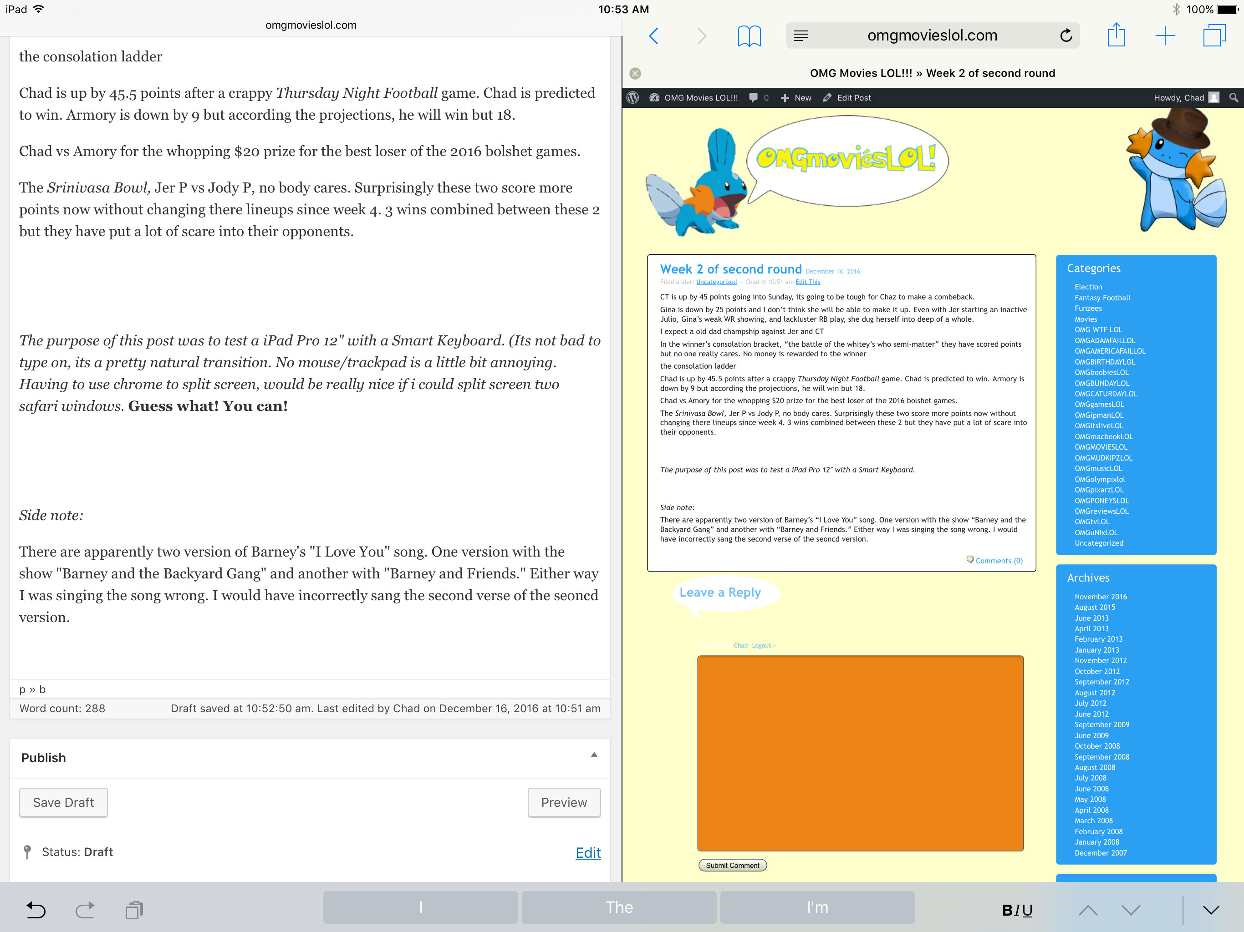Click admin bar search magnifier
Image resolution: width=1244 pixels, height=932 pixels.
pyautogui.click(x=1234, y=98)
